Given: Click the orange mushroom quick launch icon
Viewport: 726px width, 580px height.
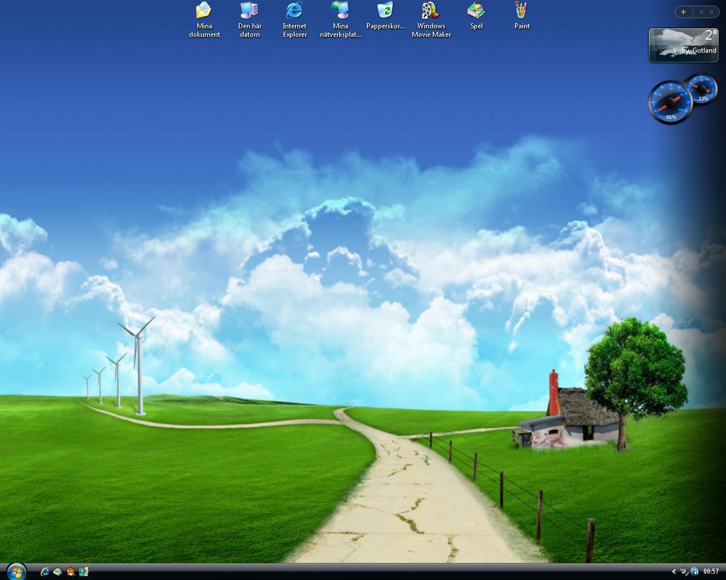Looking at the screenshot, I should pos(70,572).
